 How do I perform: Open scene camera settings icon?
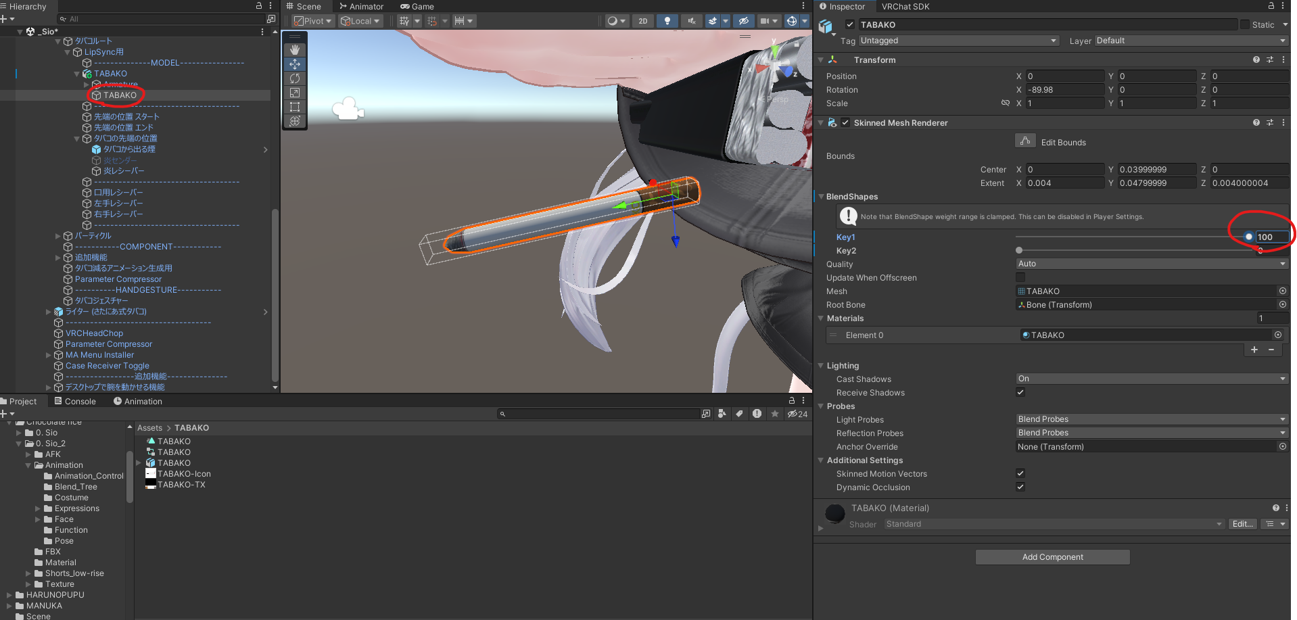point(765,21)
